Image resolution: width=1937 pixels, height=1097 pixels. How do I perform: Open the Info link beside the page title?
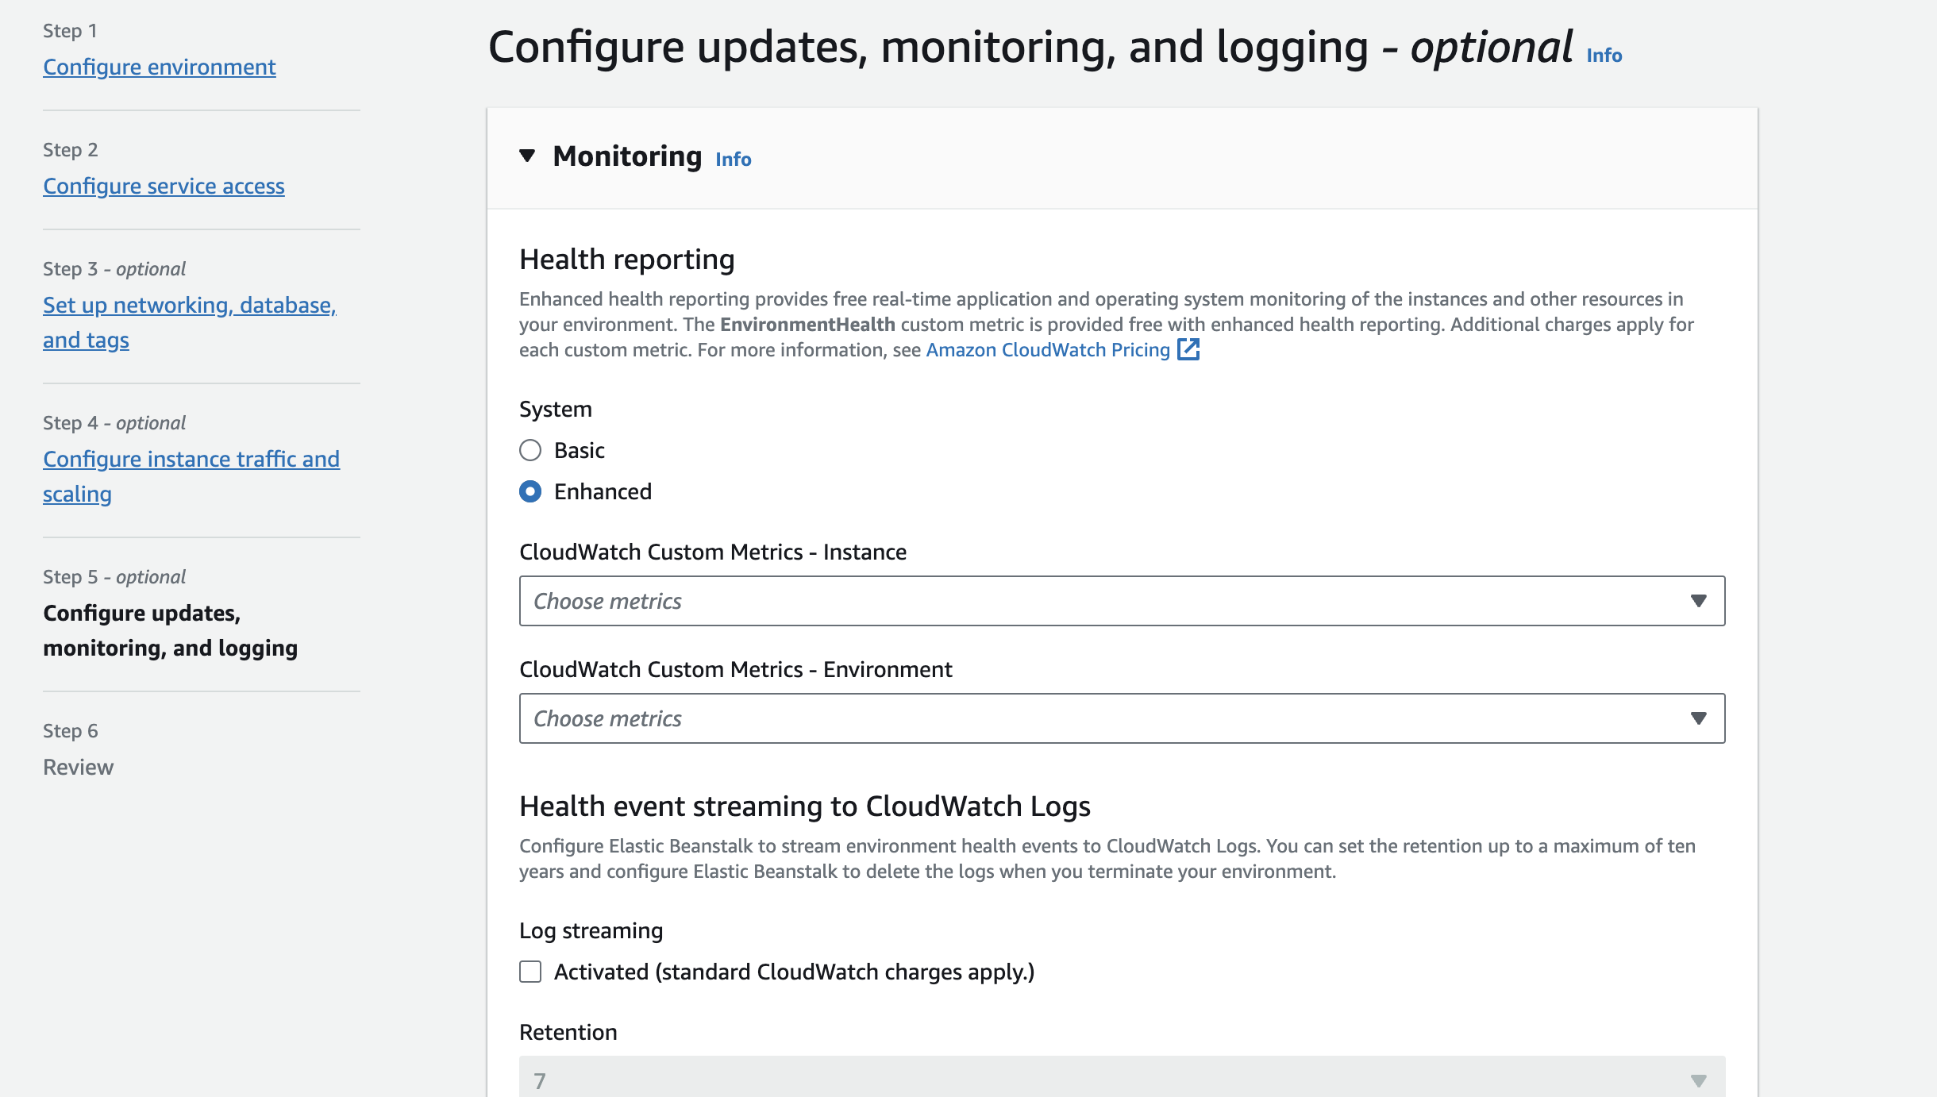pos(1604,55)
